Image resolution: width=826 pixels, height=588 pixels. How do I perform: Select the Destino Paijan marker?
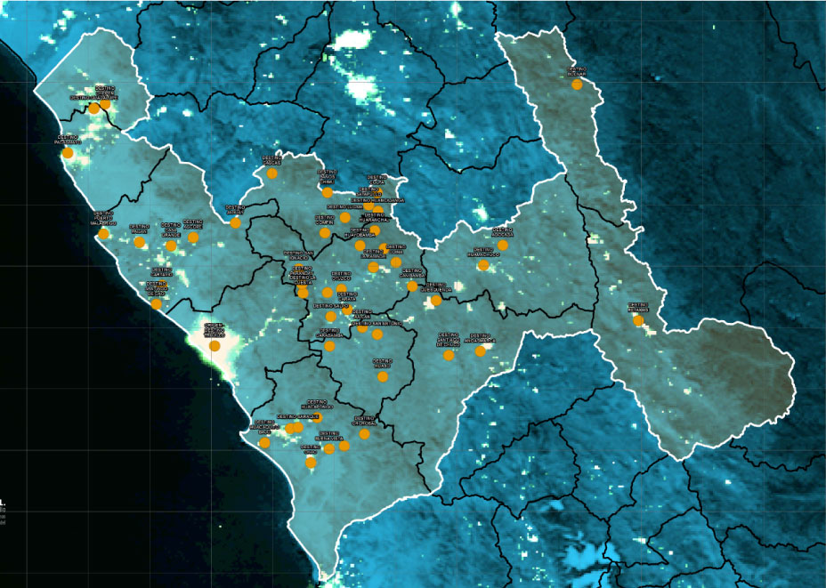pyautogui.click(x=140, y=242)
